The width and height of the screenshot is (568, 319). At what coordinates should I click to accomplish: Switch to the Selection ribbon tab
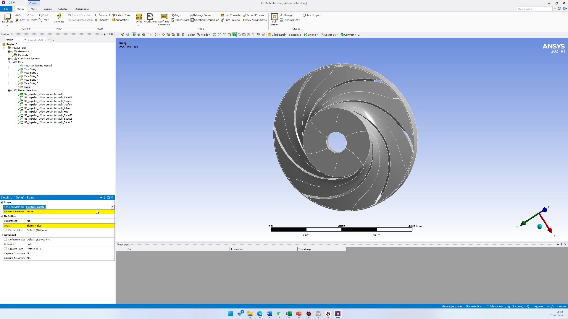(x=64, y=9)
